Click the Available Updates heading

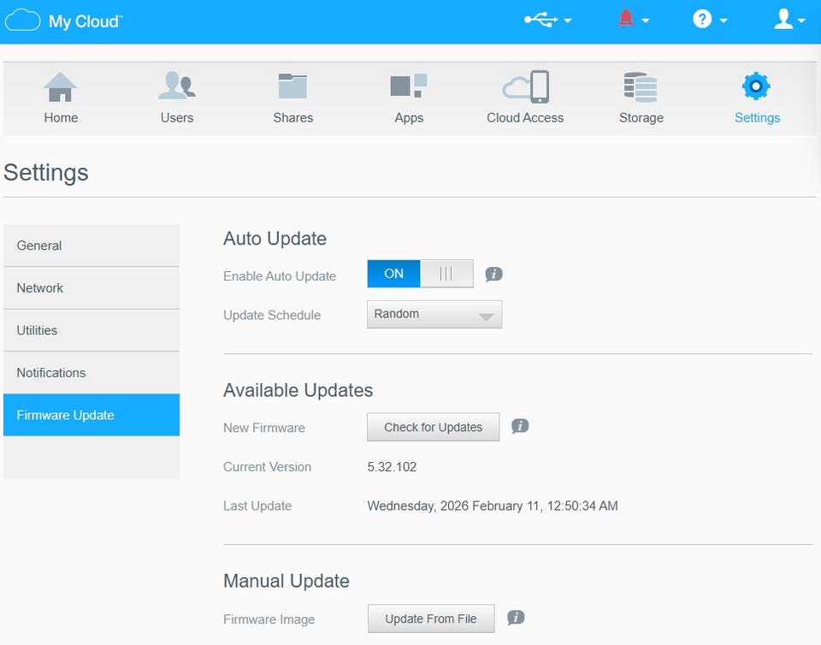[298, 391]
